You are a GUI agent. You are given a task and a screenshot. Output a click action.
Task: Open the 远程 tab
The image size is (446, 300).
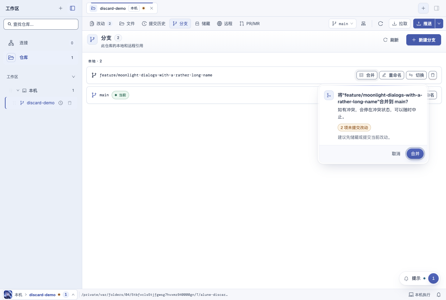click(225, 24)
